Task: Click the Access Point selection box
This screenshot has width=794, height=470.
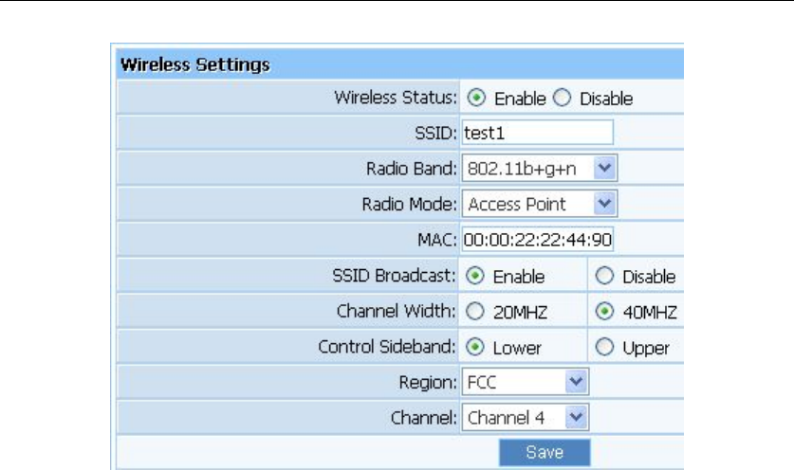Action: (539, 204)
